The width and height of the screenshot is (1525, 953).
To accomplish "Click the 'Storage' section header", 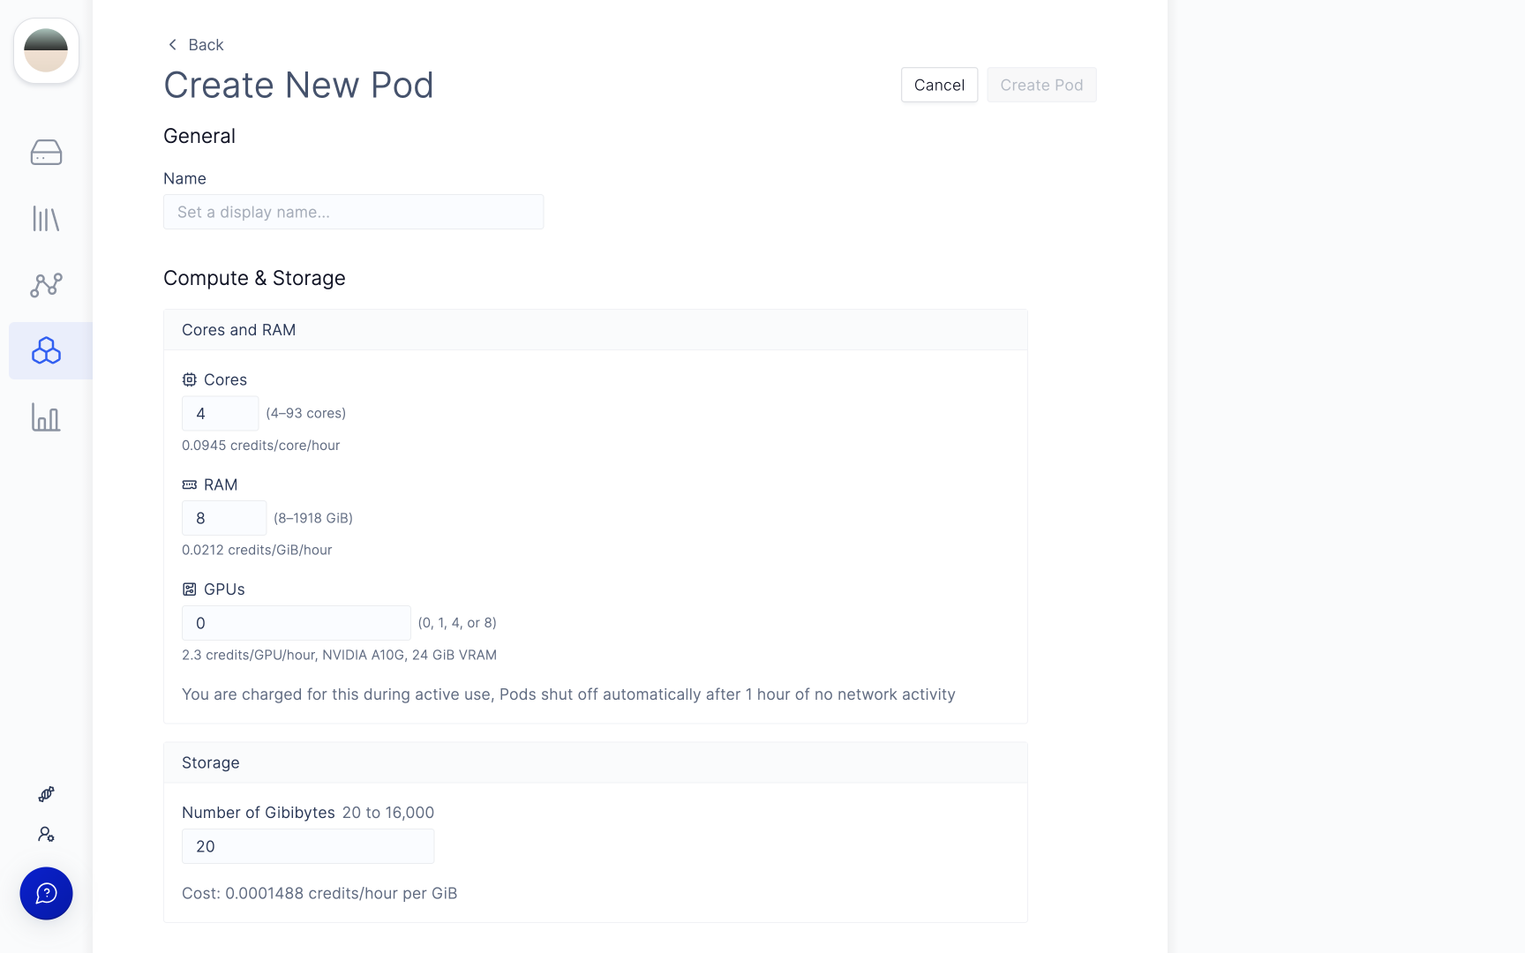I will coord(596,762).
